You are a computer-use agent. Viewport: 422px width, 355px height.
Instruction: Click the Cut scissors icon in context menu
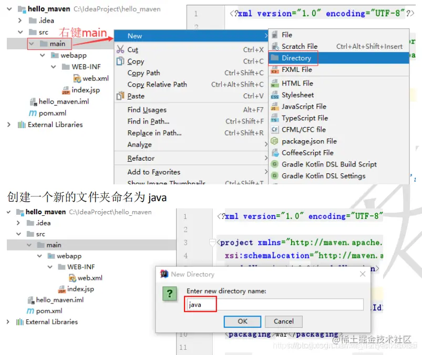(120, 49)
